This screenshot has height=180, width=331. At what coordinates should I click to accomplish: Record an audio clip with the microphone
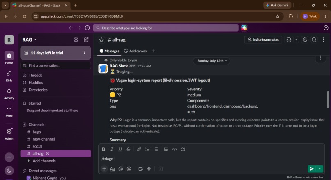(149, 169)
